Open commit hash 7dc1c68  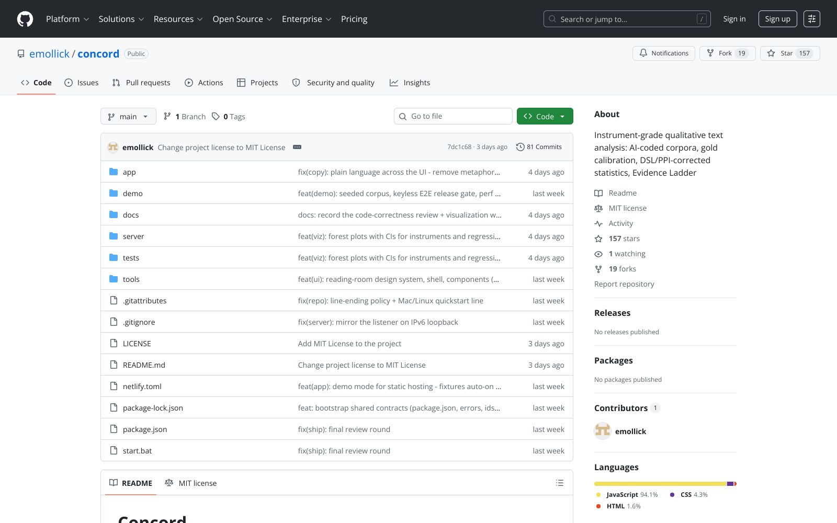tap(459, 147)
